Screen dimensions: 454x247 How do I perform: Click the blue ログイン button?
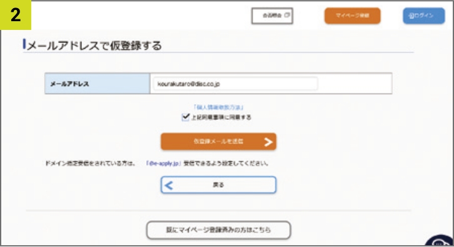423,16
